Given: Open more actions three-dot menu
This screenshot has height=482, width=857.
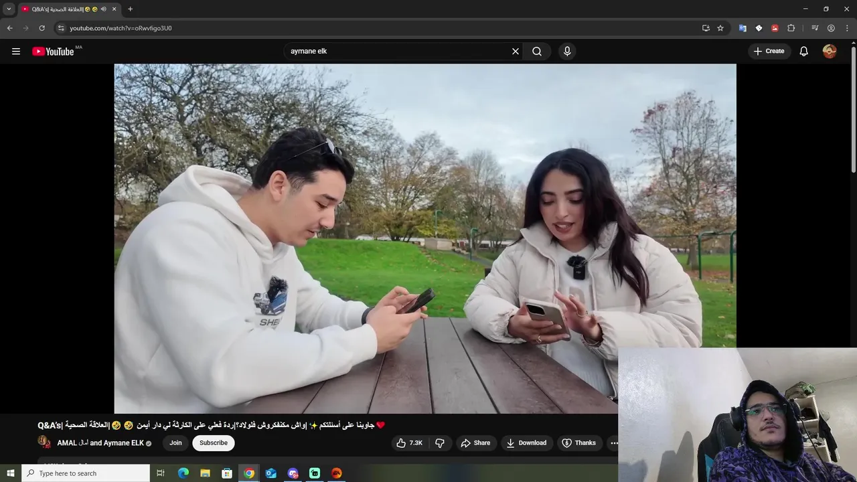Looking at the screenshot, I should pyautogui.click(x=614, y=443).
